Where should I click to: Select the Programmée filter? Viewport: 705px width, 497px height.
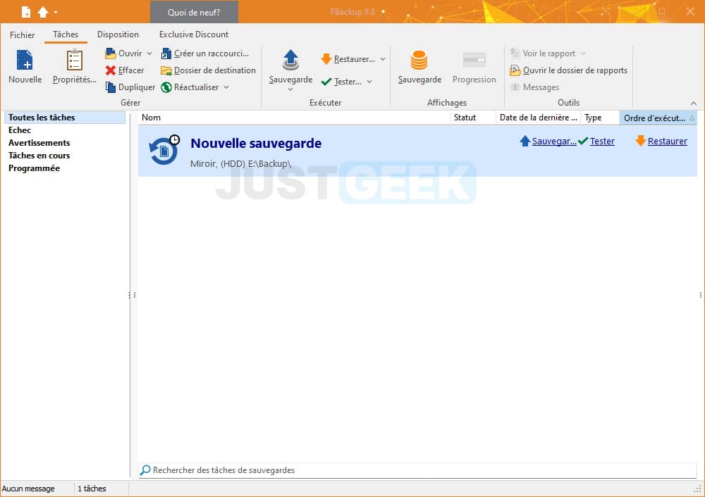[34, 168]
